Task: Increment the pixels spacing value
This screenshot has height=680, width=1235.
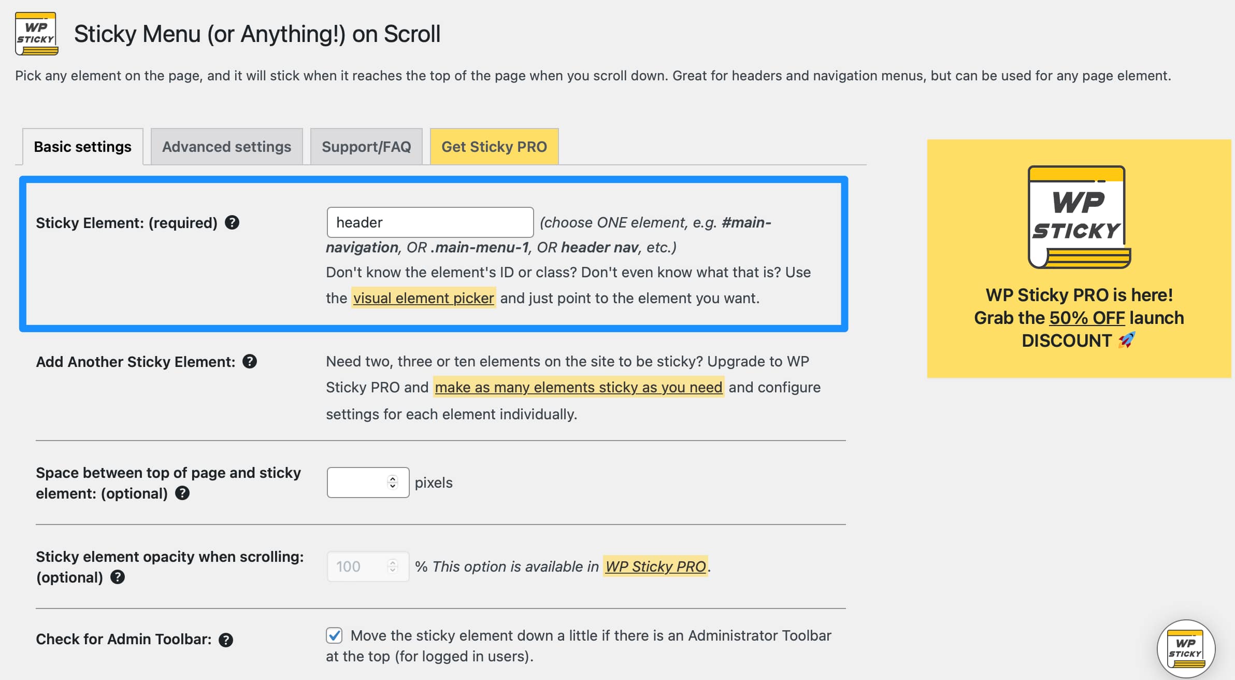Action: click(393, 479)
